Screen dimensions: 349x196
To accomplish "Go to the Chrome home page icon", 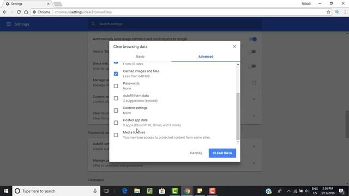I will coord(26,12).
